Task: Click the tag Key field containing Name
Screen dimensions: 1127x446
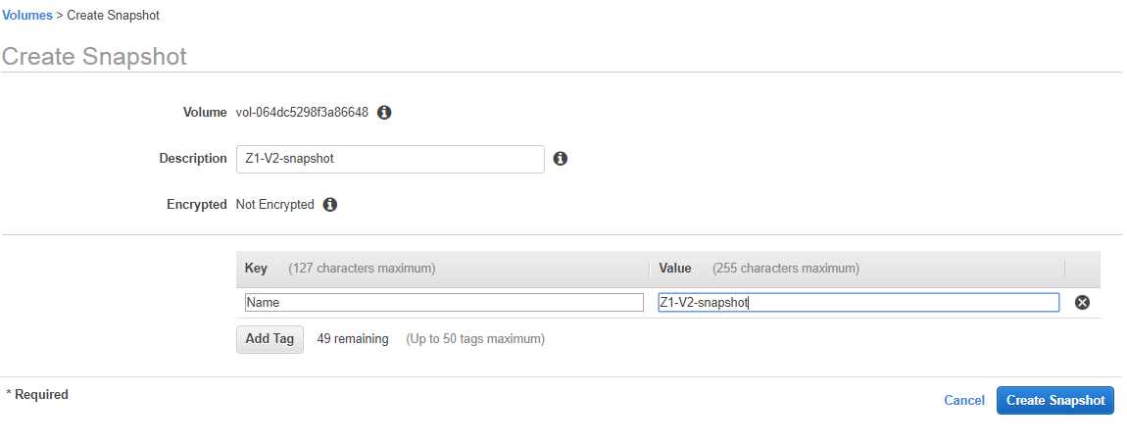Action: click(444, 303)
